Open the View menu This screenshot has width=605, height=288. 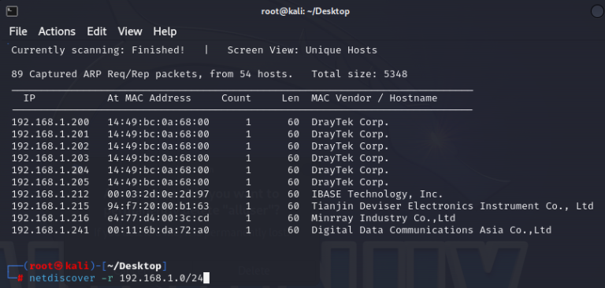click(130, 31)
